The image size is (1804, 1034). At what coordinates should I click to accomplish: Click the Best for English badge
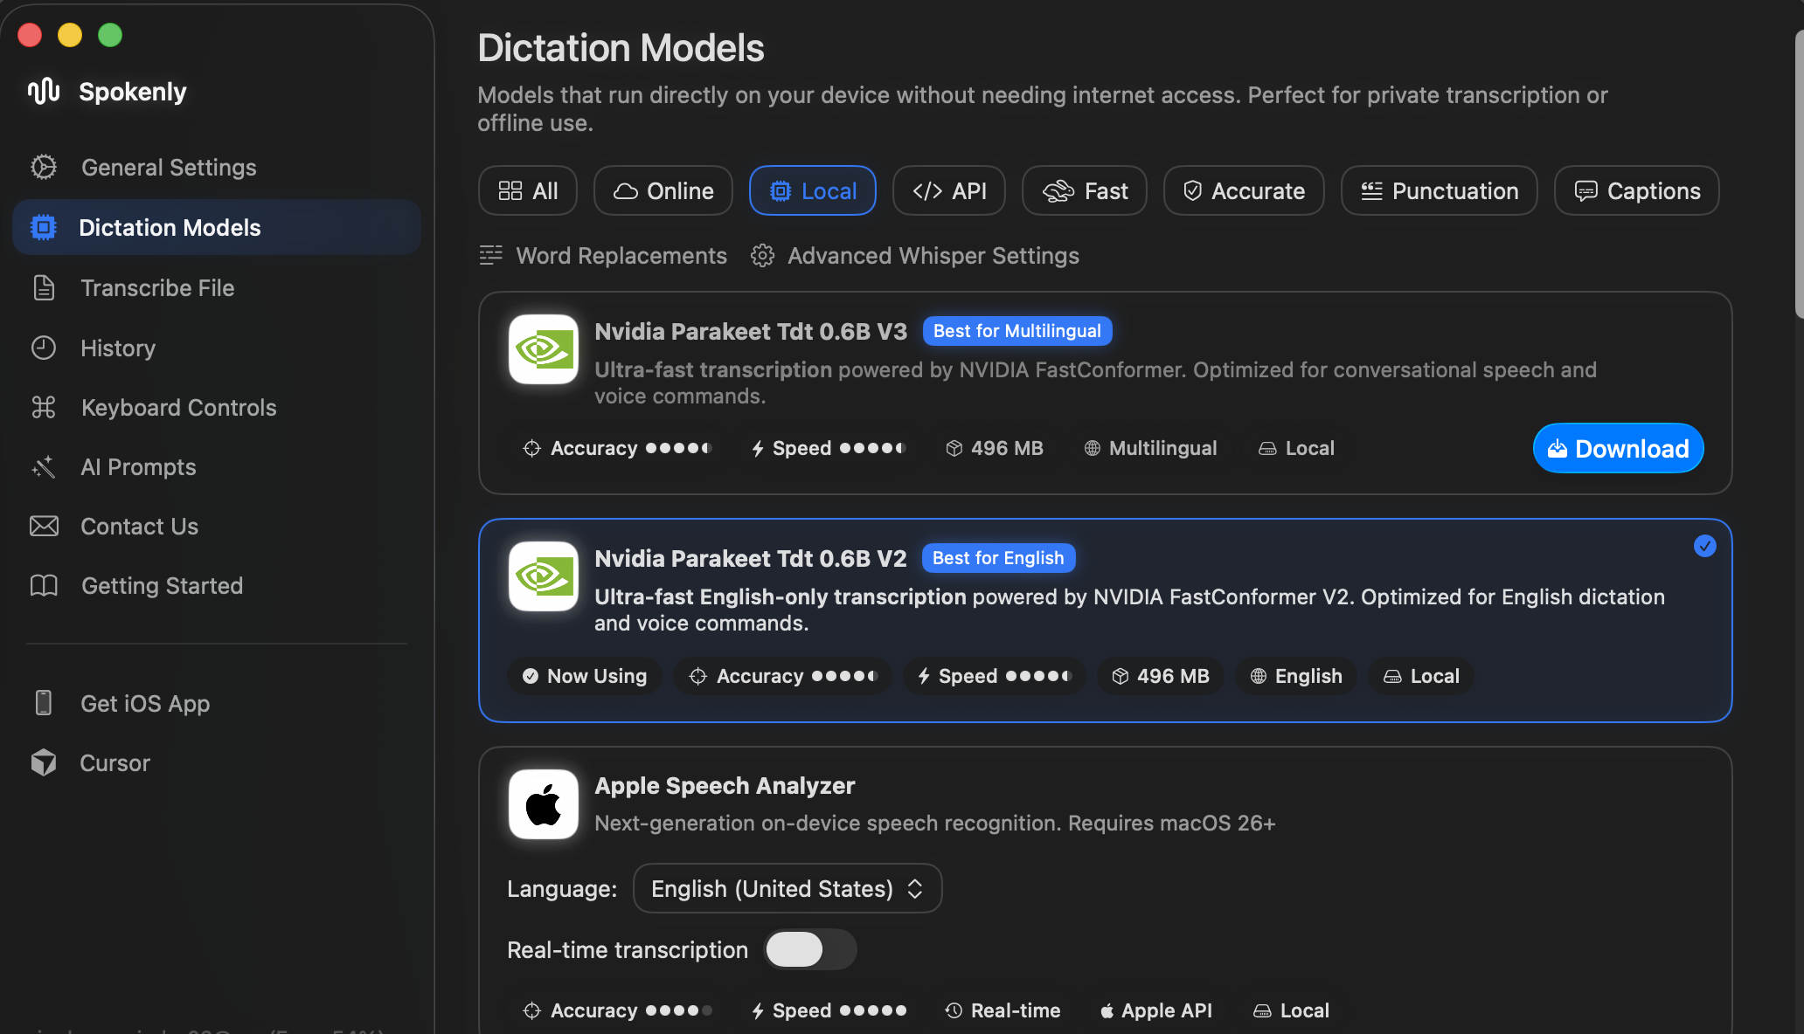click(x=998, y=558)
